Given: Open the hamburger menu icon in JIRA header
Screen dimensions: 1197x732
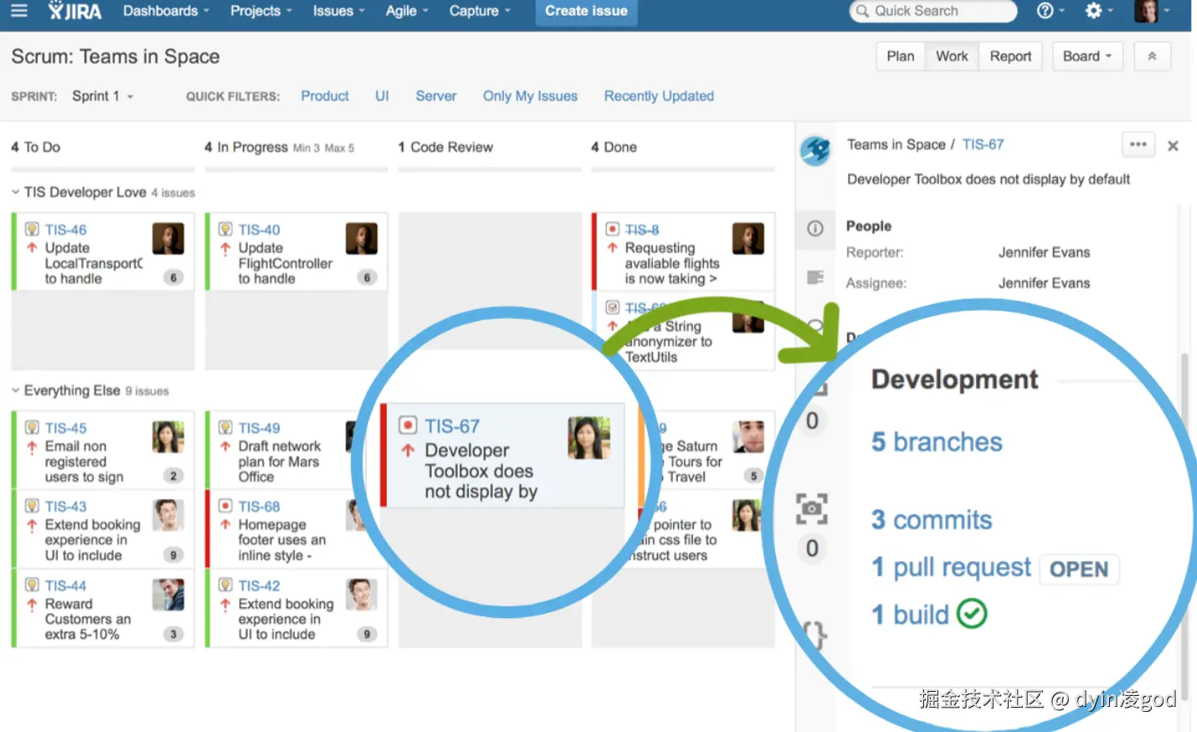Looking at the screenshot, I should pos(18,10).
